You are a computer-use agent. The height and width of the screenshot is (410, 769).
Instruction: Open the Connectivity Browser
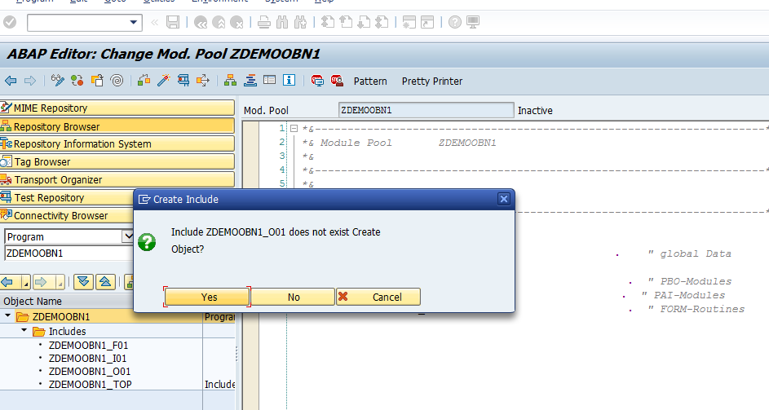pyautogui.click(x=67, y=215)
